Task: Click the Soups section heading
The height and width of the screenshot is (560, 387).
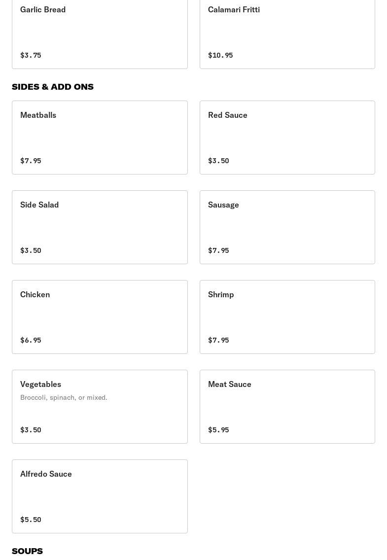Action: [27, 551]
